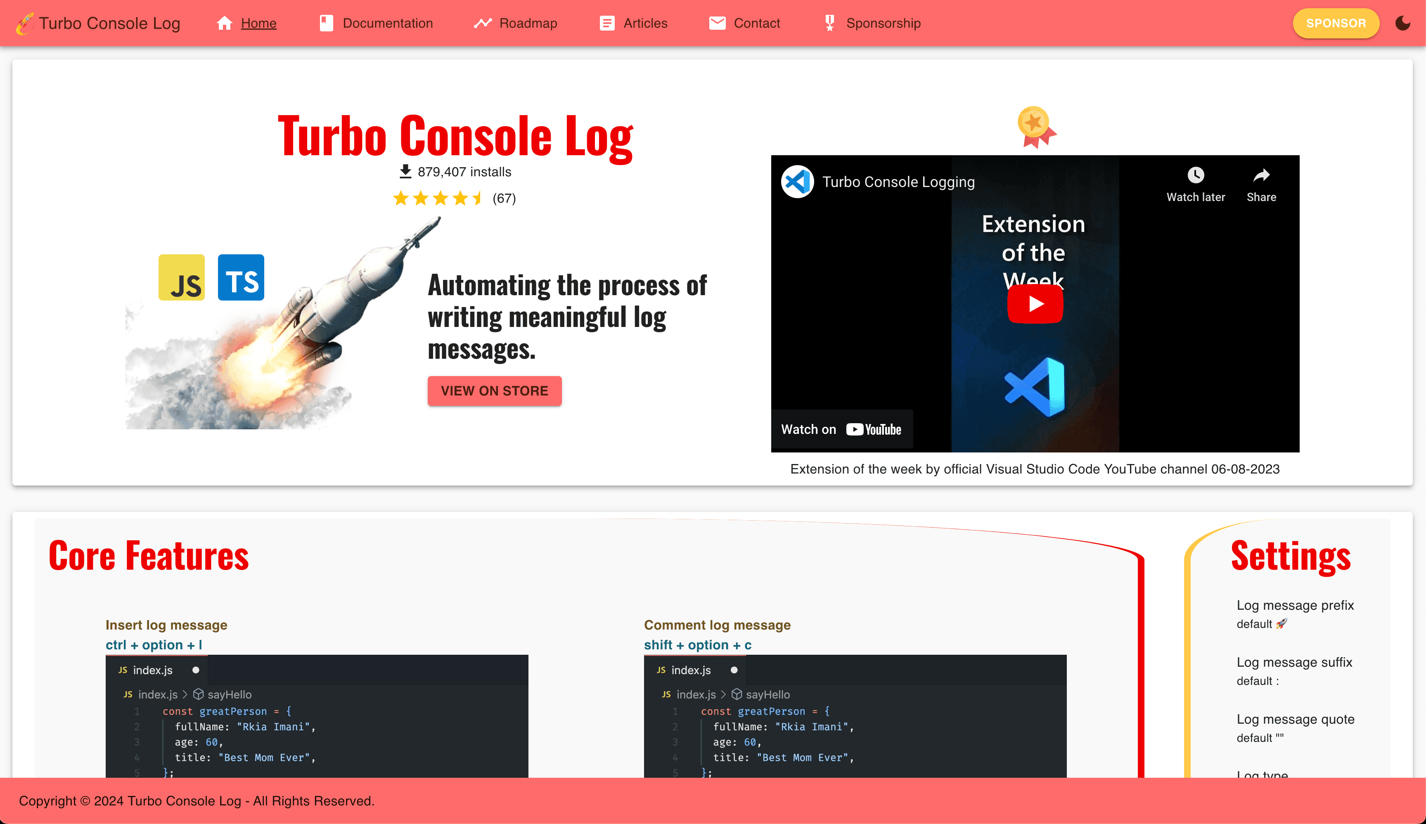
Task: Click the Core Features heading
Action: [x=149, y=555]
